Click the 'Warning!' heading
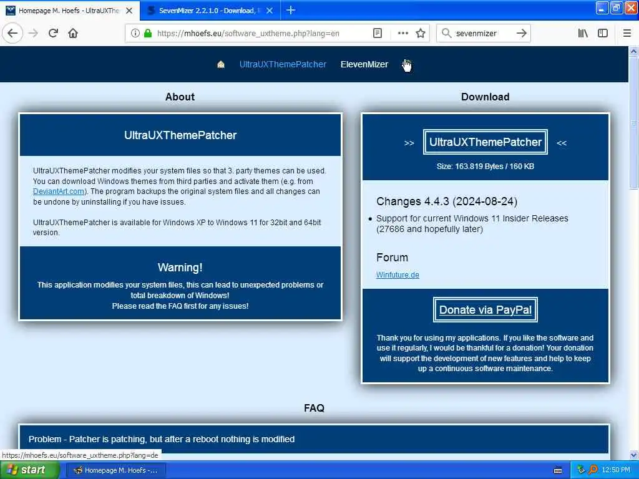 click(180, 268)
